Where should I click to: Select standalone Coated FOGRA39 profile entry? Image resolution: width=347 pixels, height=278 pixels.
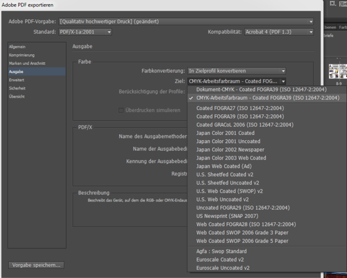point(267,117)
